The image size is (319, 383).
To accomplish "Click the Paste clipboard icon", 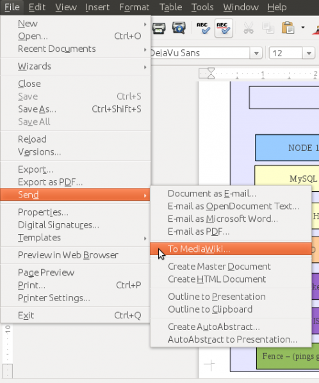I will click(288, 28).
